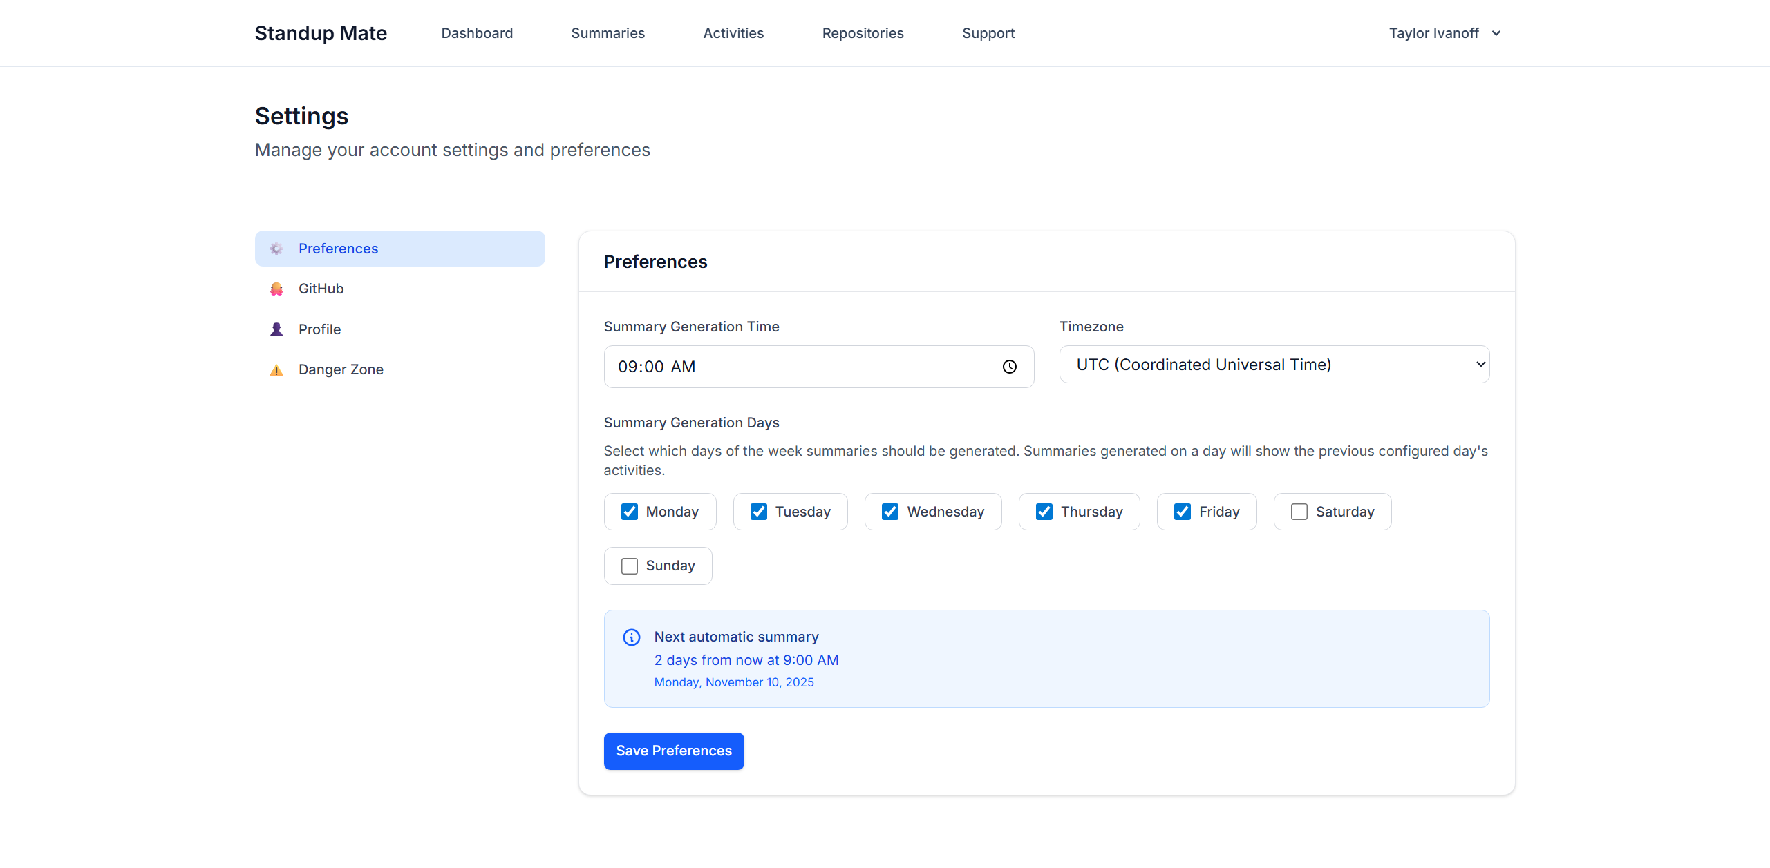The height and width of the screenshot is (868, 1770).
Task: Open the Summaries page
Action: point(608,33)
